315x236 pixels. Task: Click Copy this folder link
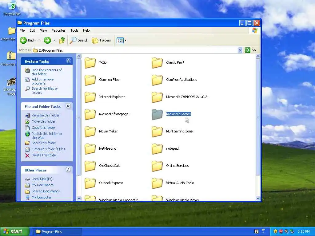(x=43, y=128)
